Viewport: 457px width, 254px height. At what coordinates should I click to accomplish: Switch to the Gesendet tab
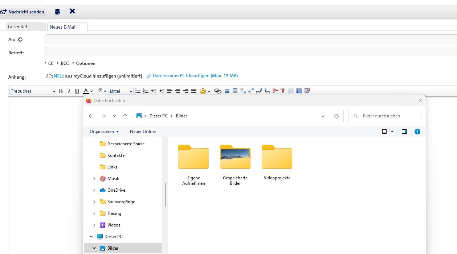tap(18, 26)
